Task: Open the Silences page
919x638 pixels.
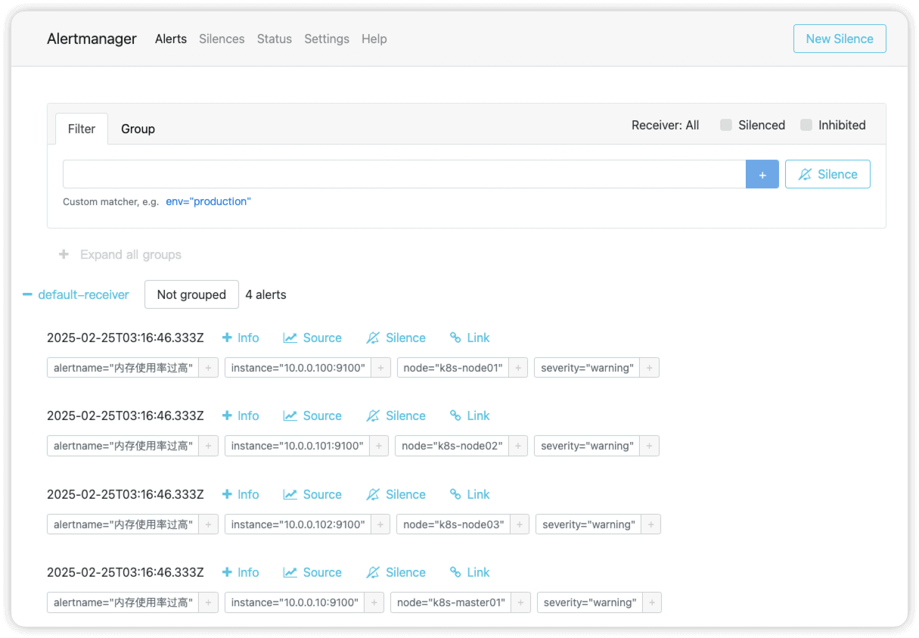Action: (x=222, y=39)
